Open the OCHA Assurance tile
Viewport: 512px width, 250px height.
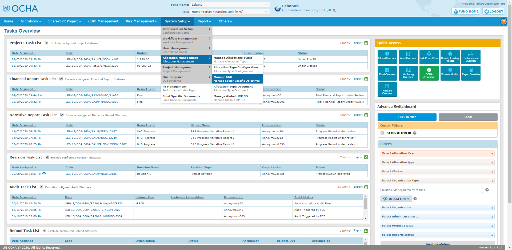tap(429, 73)
